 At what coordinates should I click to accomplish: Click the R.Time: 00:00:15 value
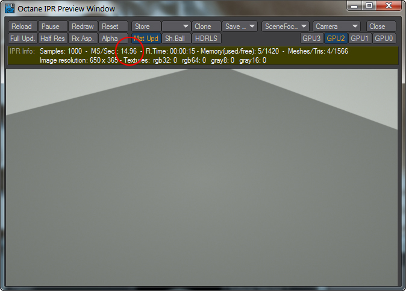[170, 51]
